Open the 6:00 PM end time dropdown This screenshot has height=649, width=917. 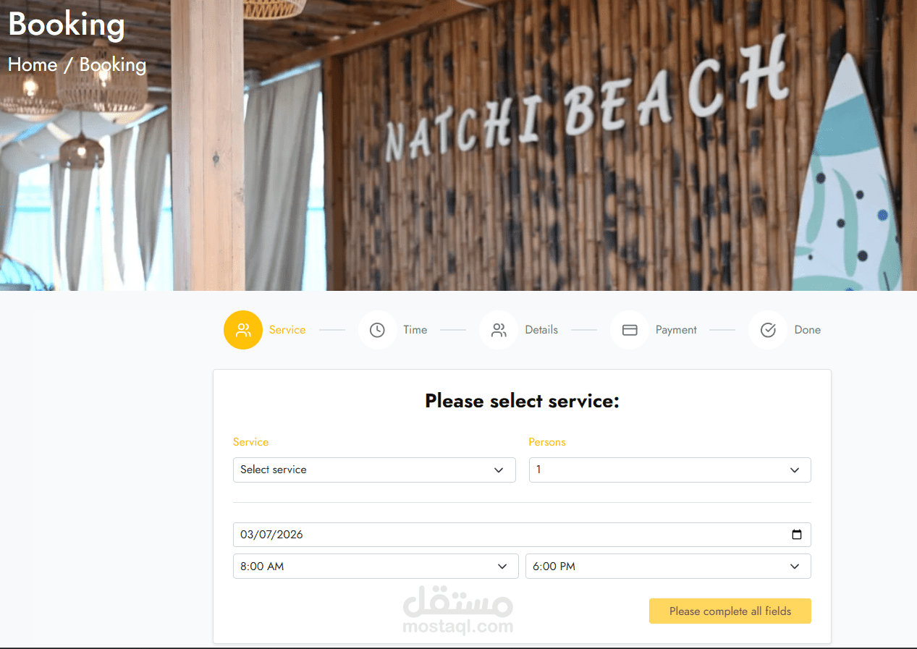click(668, 567)
